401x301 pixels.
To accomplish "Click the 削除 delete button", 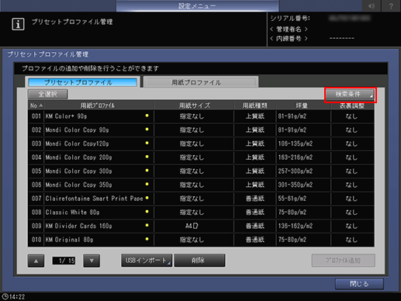I will pos(199,260).
